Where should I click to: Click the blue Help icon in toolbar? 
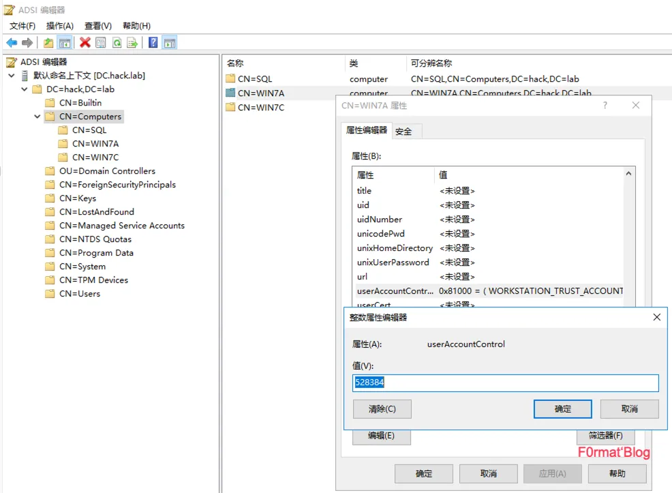pyautogui.click(x=153, y=43)
